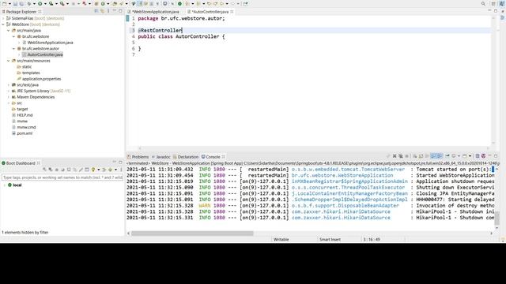Open Package Explorer view menu
Screen dimensions: 506x284
pos(108,11)
